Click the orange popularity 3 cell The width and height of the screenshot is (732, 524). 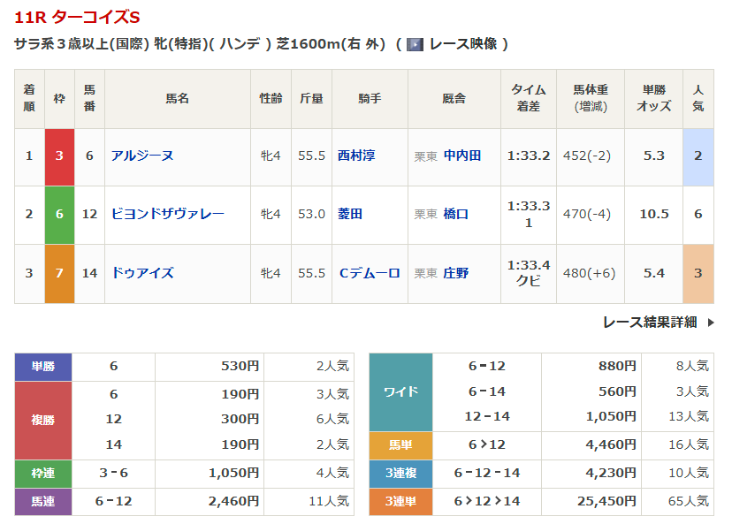point(698,274)
